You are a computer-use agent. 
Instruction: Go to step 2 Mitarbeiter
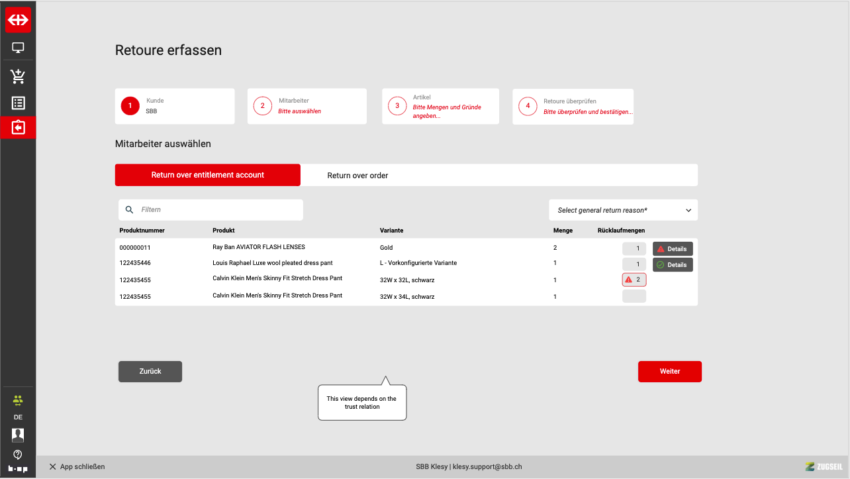pos(307,106)
